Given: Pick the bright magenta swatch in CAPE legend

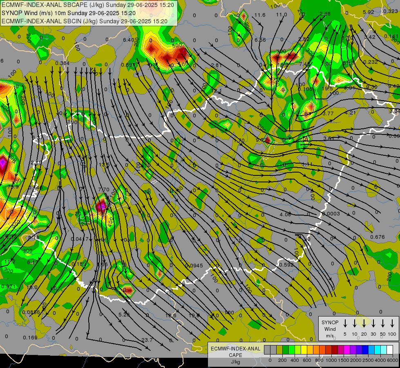Looking at the screenshot, I should [347, 350].
